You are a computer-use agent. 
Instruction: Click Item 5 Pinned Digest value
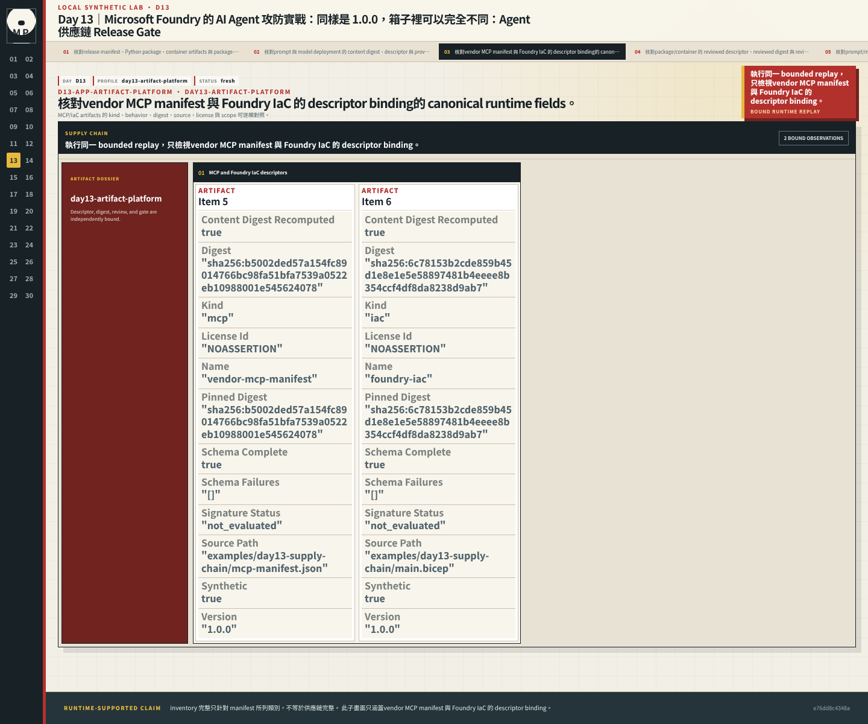click(274, 422)
